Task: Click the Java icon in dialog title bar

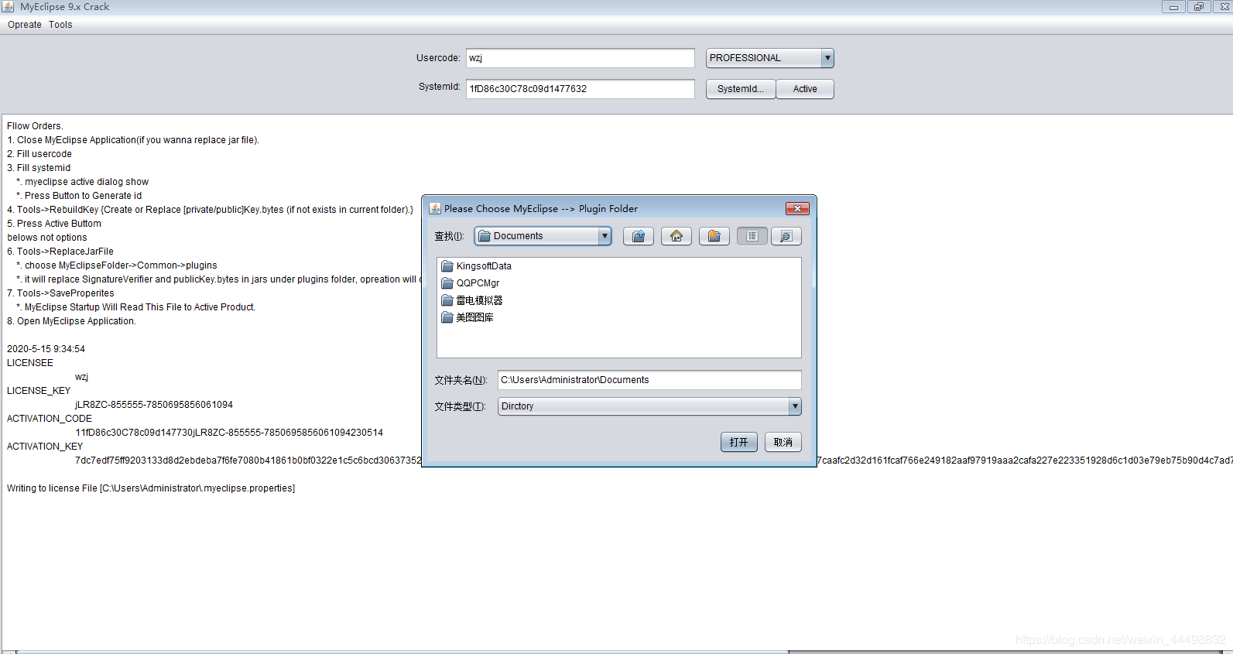Action: tap(435, 209)
